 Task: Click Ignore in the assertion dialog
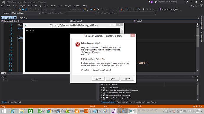tap(127, 79)
